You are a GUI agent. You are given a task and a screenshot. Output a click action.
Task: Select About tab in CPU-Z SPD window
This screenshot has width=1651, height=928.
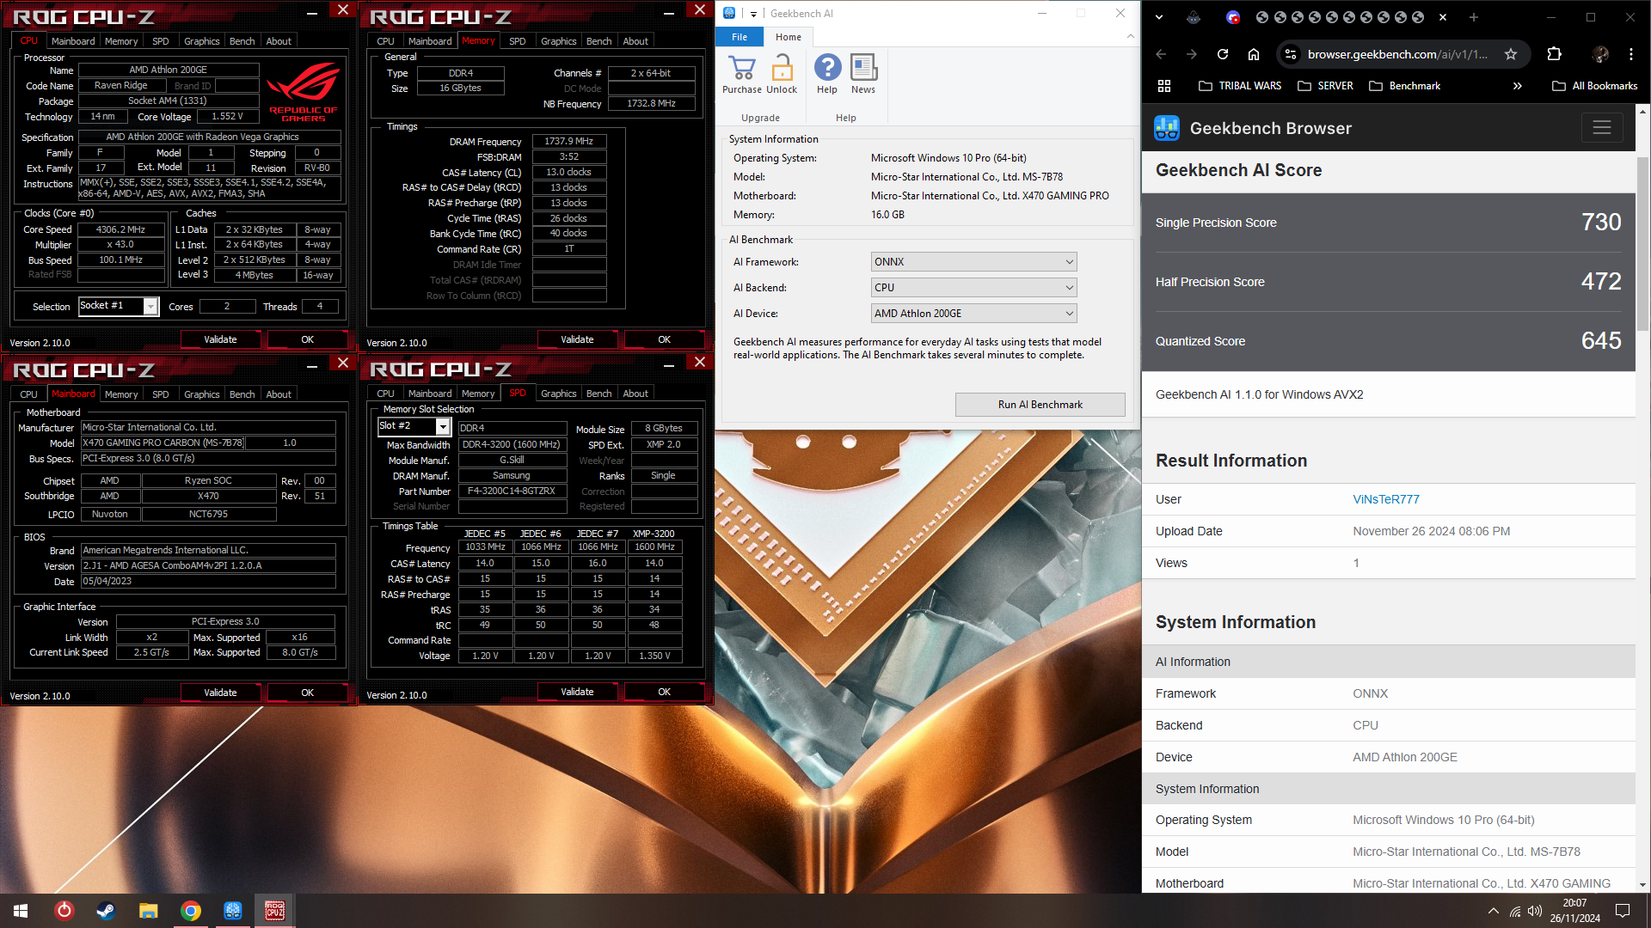635,394
